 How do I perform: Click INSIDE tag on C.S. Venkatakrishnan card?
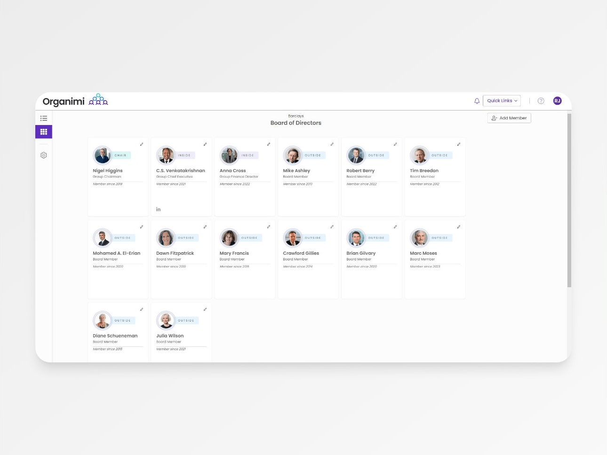coord(184,155)
